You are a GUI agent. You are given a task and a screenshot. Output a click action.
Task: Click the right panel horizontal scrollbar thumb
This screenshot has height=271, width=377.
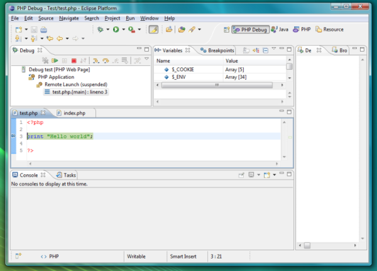307,245
